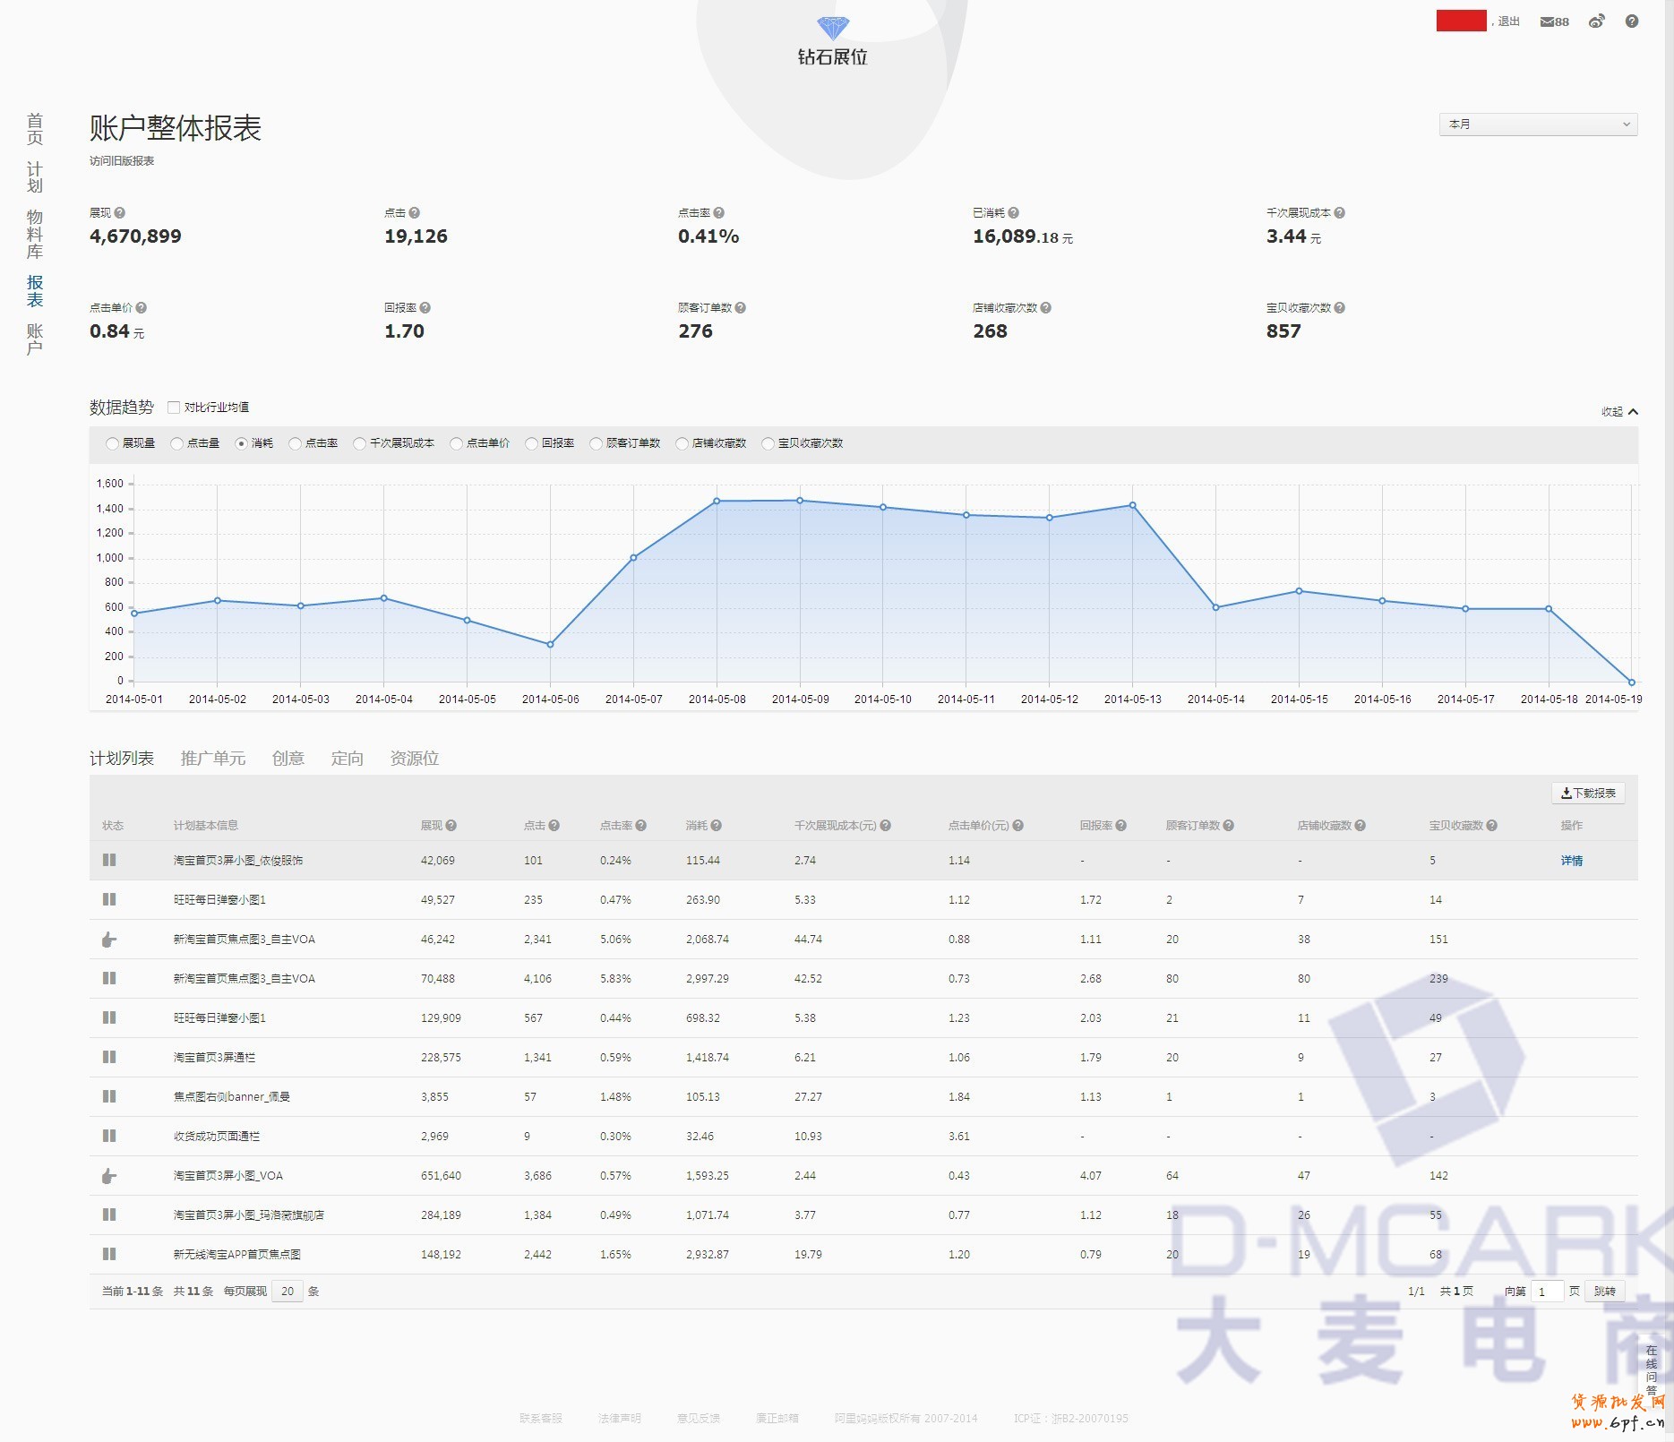Open the help question mark in top-right header
1674x1442 pixels.
click(1632, 21)
